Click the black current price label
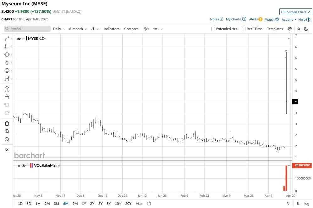 (x=295, y=101)
